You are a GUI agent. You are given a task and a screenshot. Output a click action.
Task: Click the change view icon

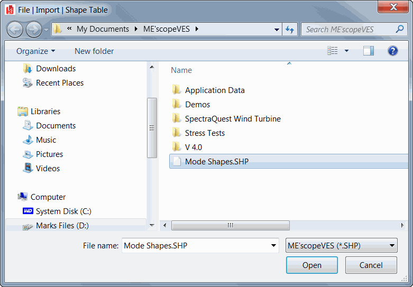pyautogui.click(x=333, y=51)
